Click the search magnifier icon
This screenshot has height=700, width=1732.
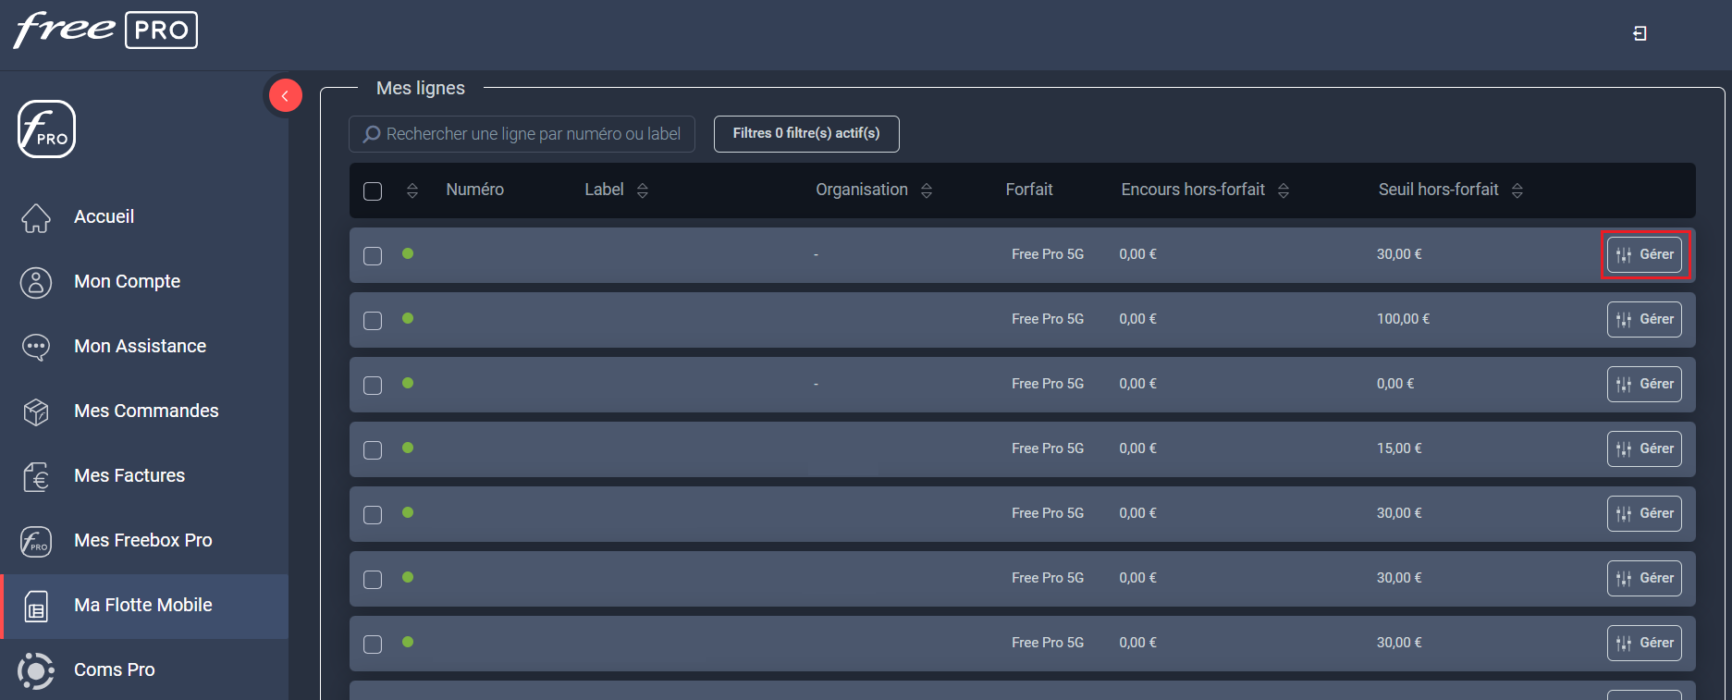[372, 134]
